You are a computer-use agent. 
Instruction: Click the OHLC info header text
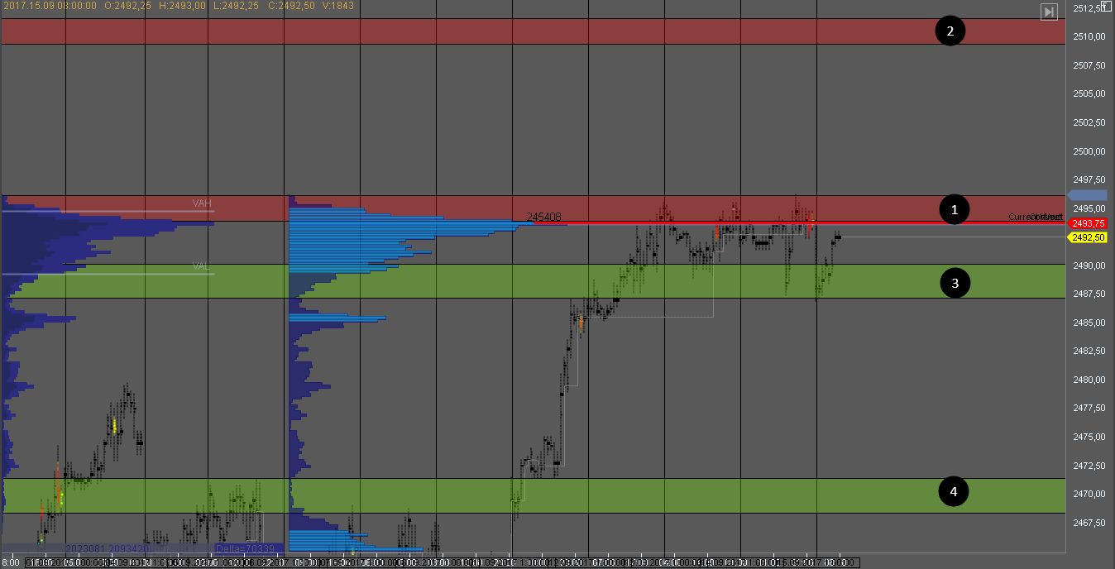pyautogui.click(x=178, y=6)
